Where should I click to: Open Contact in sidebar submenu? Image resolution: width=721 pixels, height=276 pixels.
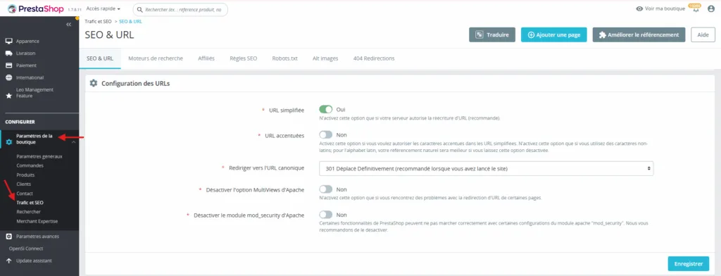tap(25, 193)
